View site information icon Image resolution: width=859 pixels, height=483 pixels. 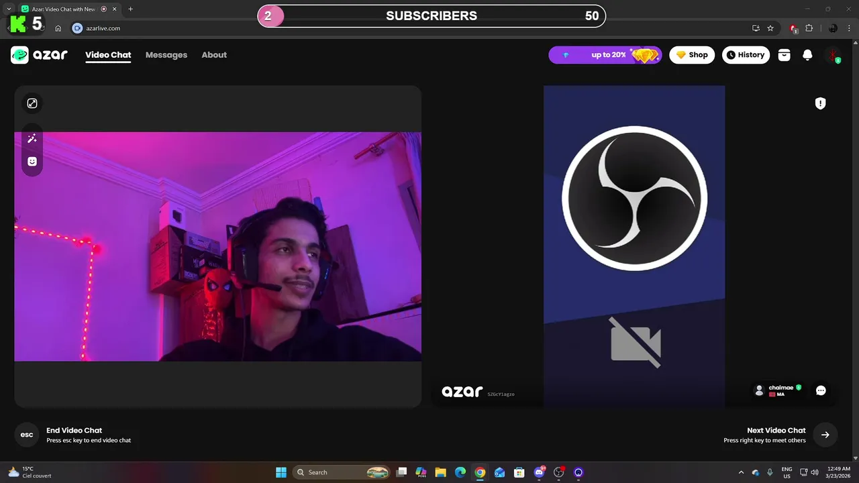point(77,28)
